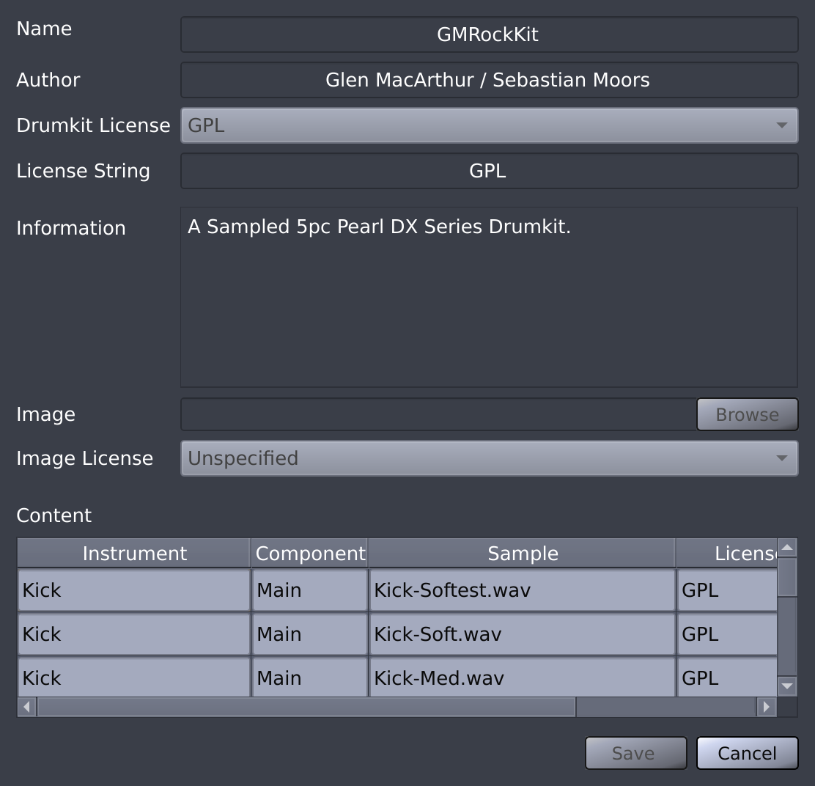Select the Instrument column header
This screenshot has width=815, height=786.
pyautogui.click(x=134, y=554)
